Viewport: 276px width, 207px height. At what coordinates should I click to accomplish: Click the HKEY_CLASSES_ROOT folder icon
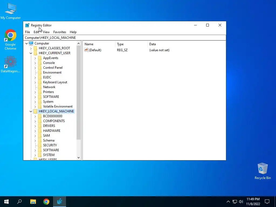point(35,48)
